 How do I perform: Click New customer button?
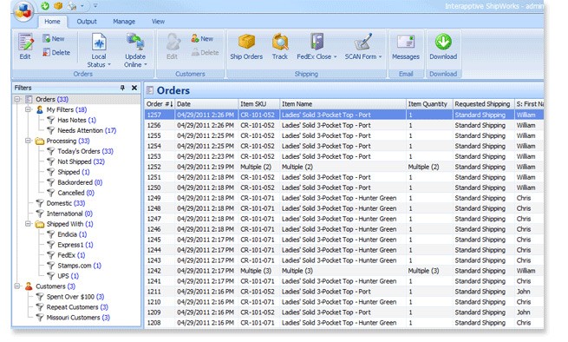(202, 38)
